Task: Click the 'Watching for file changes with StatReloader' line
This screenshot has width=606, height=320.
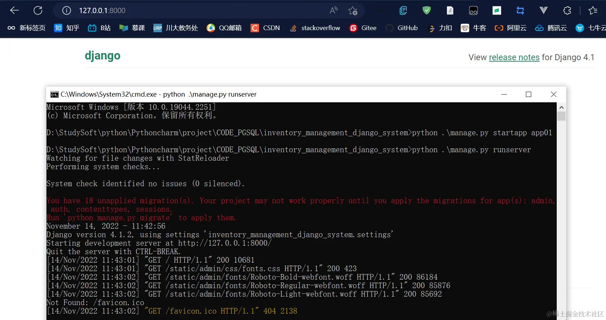Action: coord(138,158)
